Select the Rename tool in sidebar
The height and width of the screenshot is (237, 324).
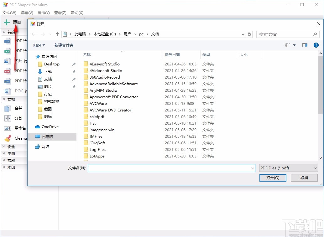click(x=16, y=128)
